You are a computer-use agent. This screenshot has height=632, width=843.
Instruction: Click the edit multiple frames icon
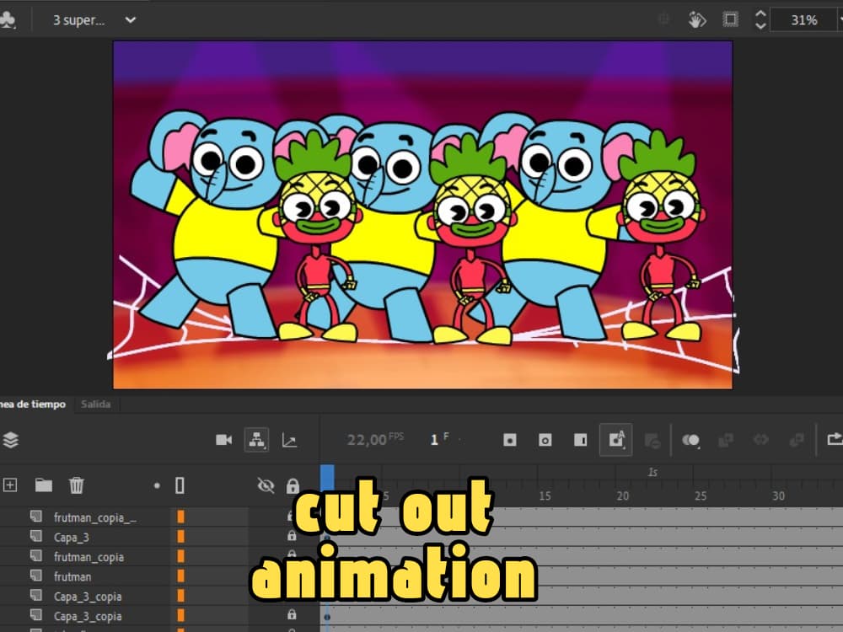click(x=726, y=441)
